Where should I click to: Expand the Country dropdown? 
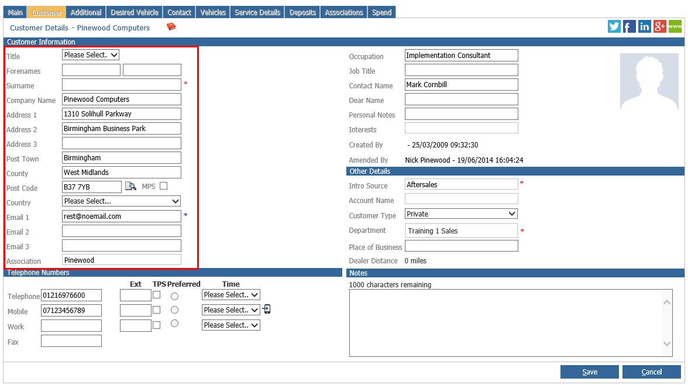[x=122, y=201]
